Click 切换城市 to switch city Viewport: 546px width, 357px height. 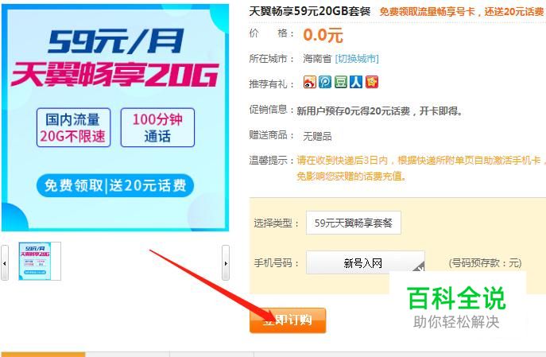pyautogui.click(x=357, y=59)
